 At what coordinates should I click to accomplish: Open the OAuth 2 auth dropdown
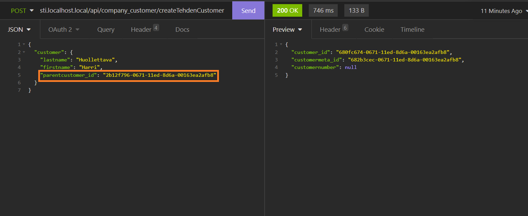pyautogui.click(x=64, y=30)
